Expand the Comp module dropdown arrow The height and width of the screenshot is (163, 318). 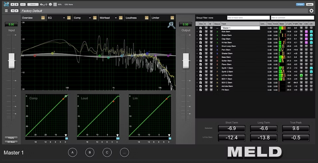[90, 18]
